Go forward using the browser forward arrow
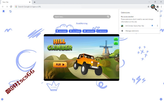Viewport: 164px width, 102px height. coord(7,7)
